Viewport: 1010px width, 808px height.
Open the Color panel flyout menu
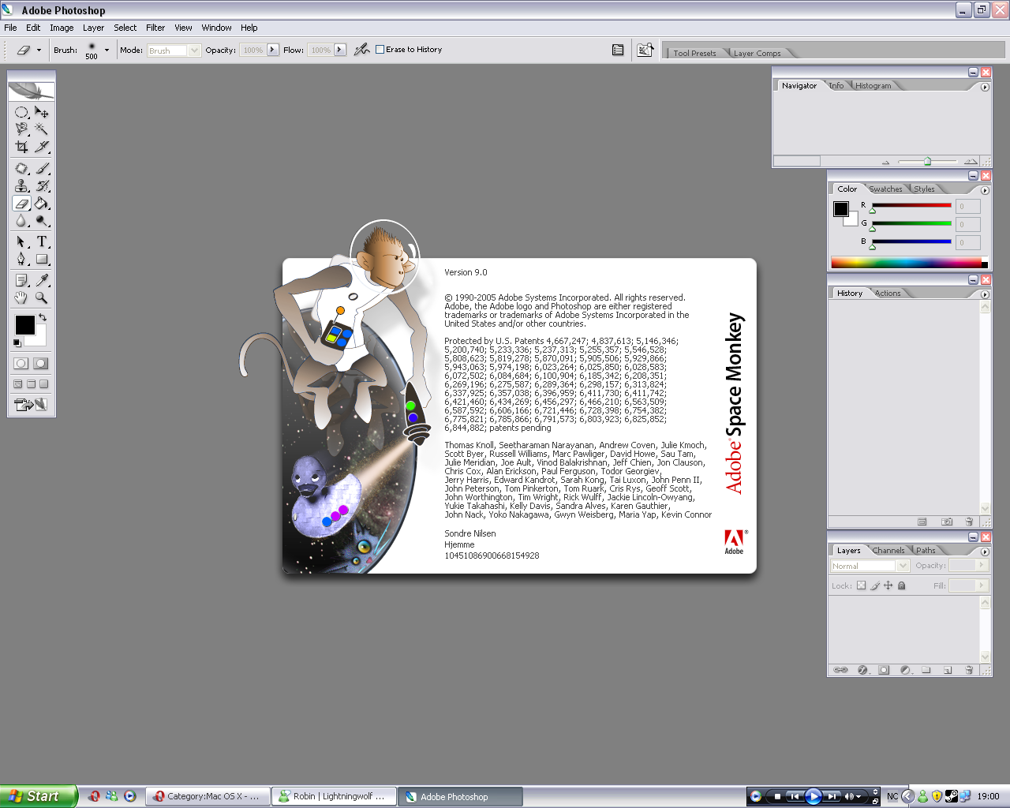[x=985, y=190]
